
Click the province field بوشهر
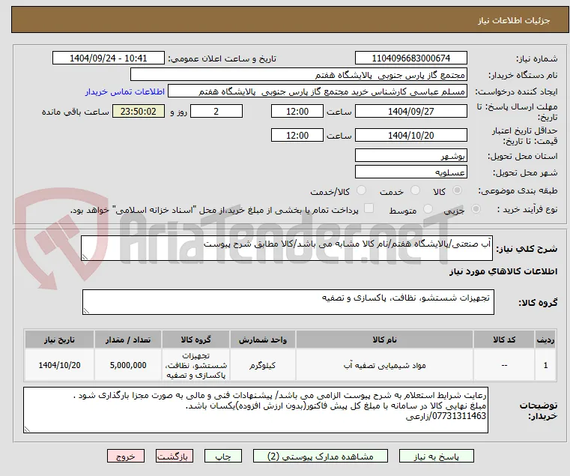410,155
